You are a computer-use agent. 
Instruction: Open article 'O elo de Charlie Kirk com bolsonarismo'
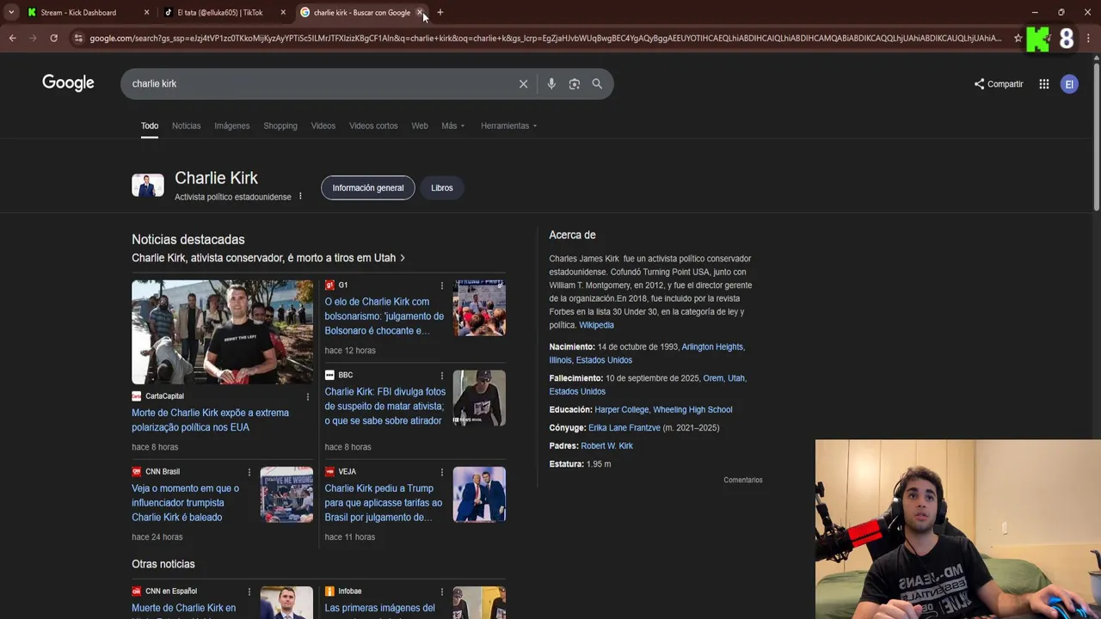tap(384, 316)
